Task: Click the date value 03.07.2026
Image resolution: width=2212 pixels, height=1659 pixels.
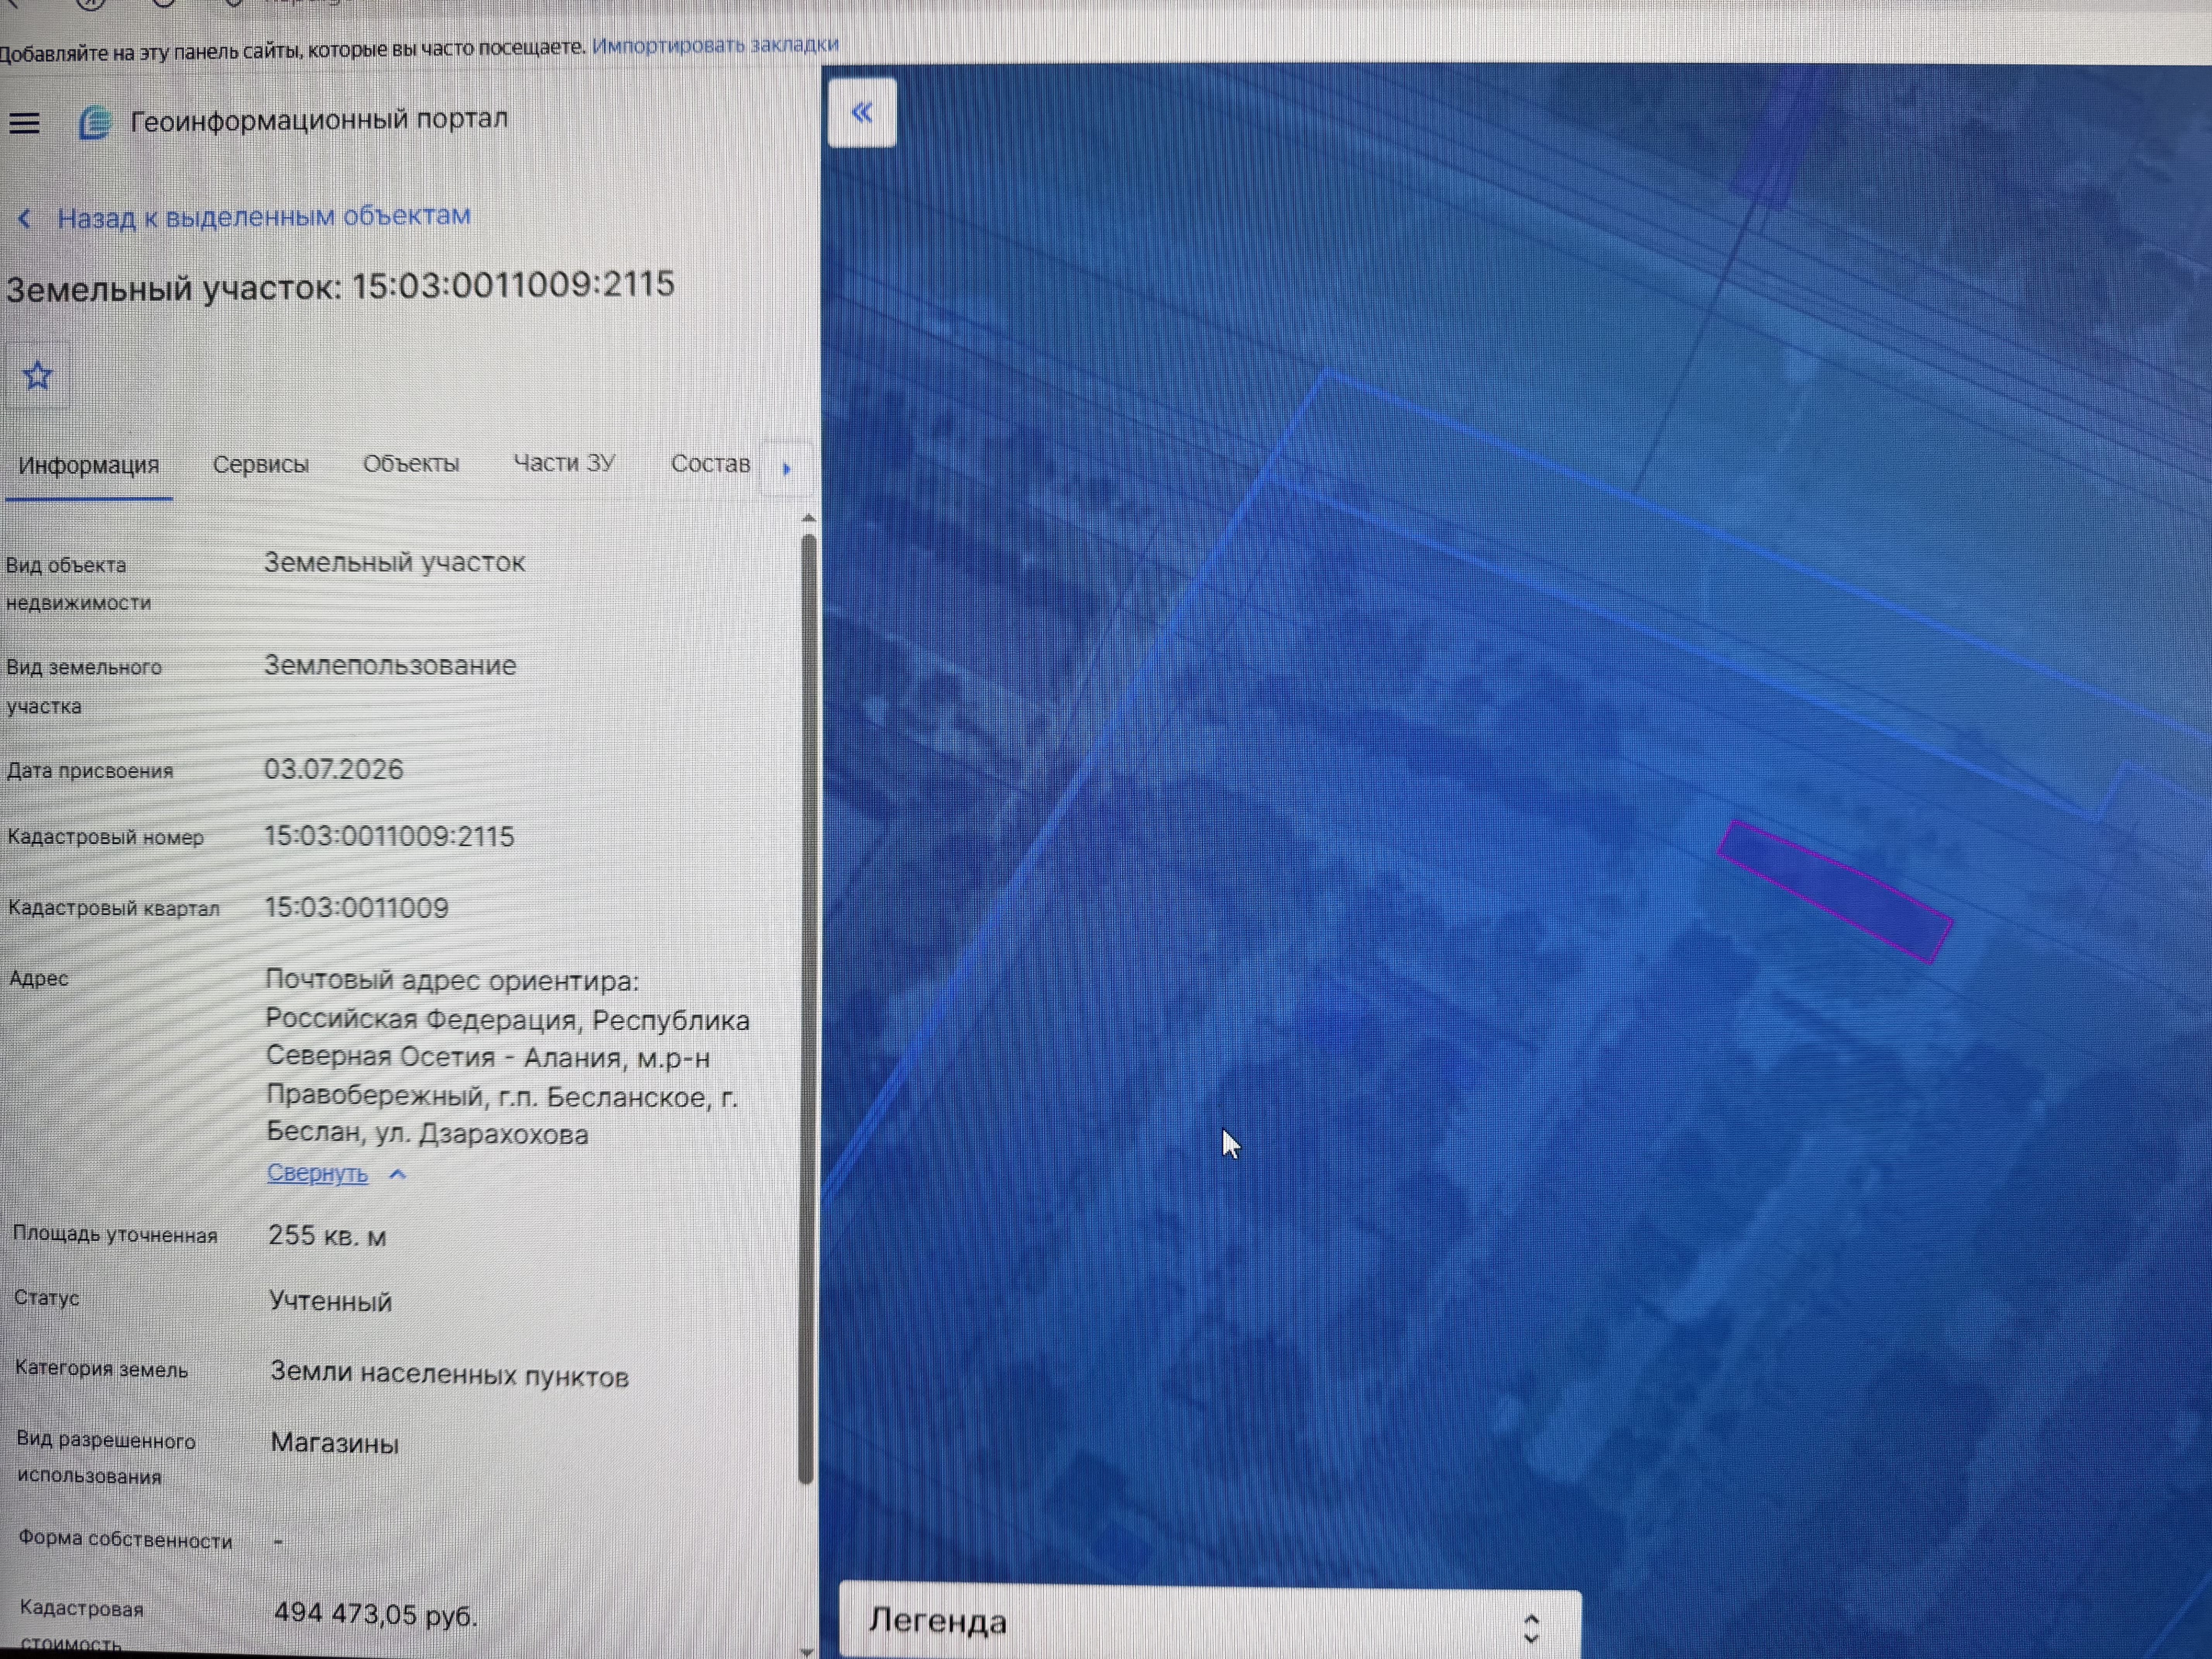Action: point(334,769)
